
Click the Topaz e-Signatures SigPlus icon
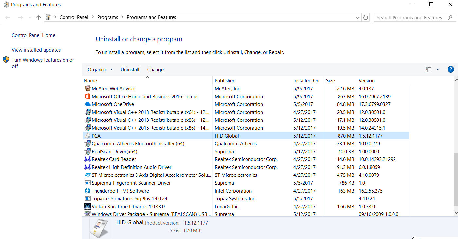click(87, 199)
